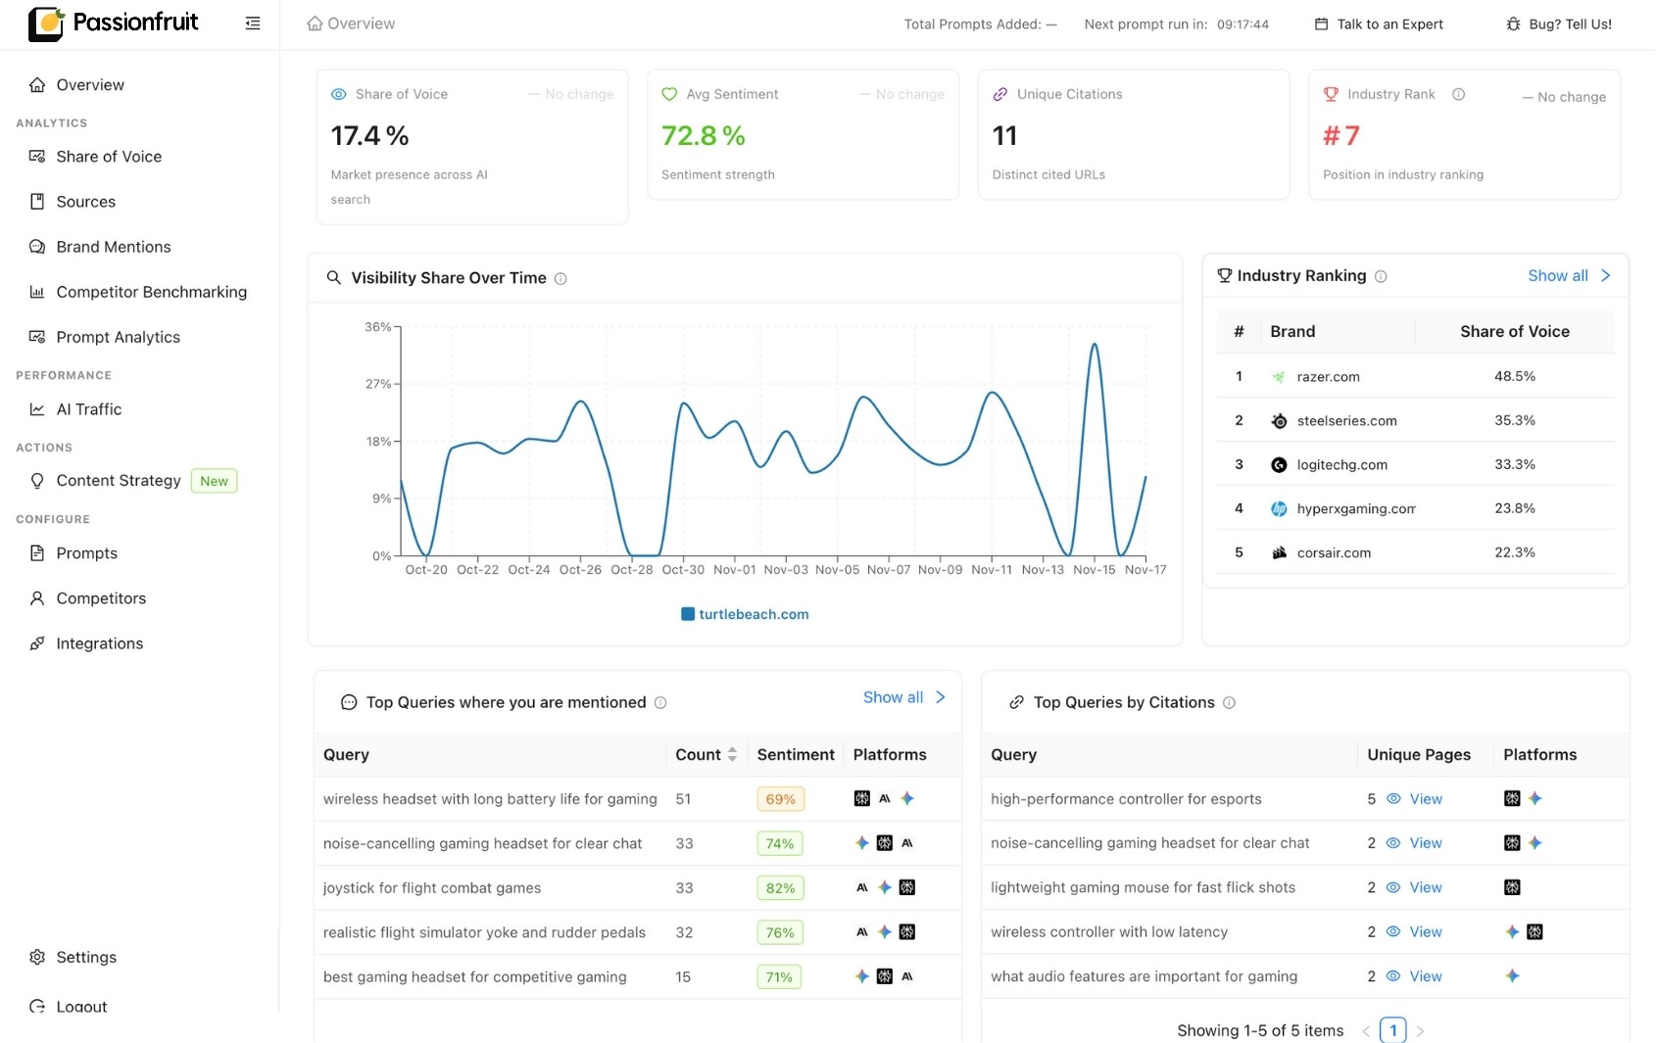Open Overview in the sidebar

(x=90, y=85)
